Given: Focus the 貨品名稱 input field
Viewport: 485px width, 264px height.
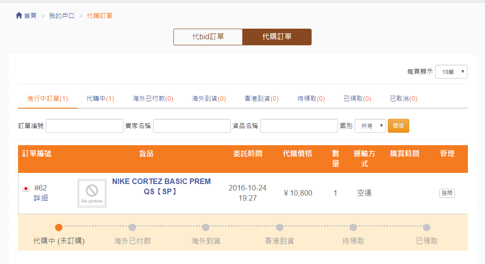Looking at the screenshot, I should tap(299, 126).
